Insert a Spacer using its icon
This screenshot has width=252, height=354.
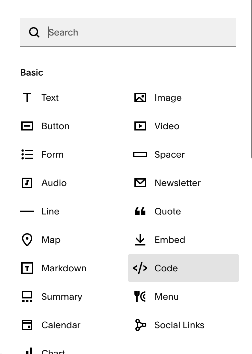coord(140,154)
